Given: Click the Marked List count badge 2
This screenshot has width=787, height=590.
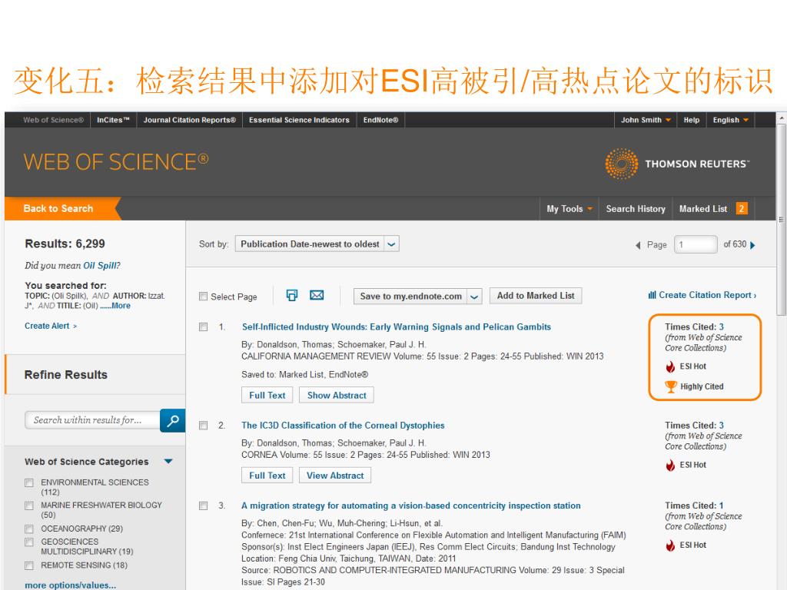Looking at the screenshot, I should (x=742, y=209).
